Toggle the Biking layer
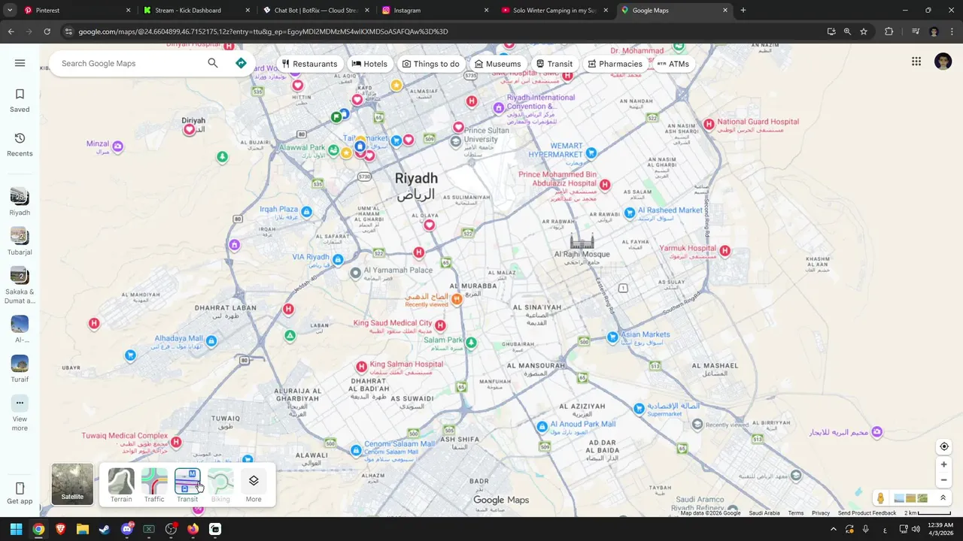The image size is (963, 541). click(x=220, y=485)
